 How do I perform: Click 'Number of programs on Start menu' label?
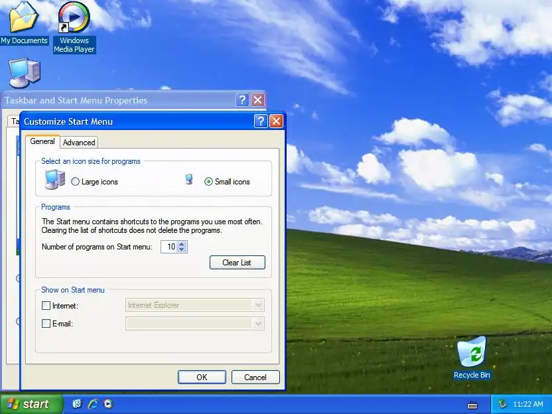click(x=97, y=247)
